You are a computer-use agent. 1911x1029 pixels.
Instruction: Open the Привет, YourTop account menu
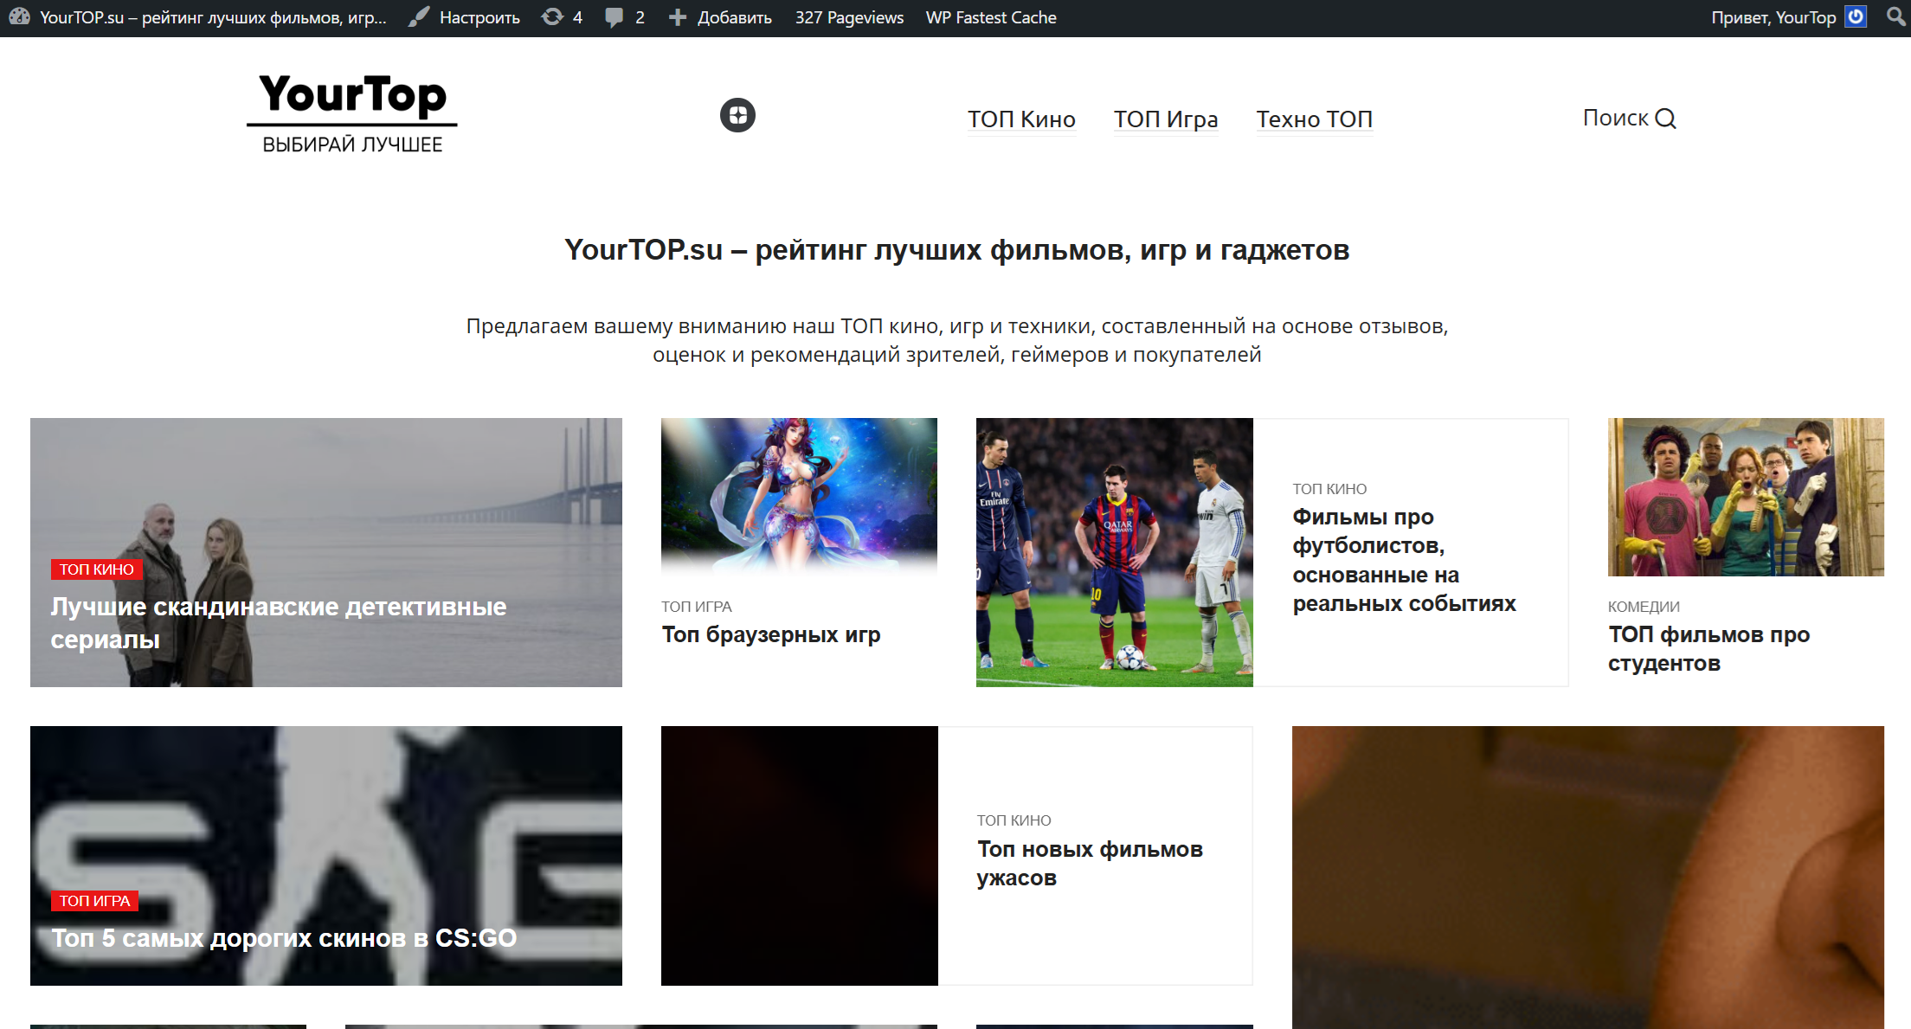(x=1773, y=17)
